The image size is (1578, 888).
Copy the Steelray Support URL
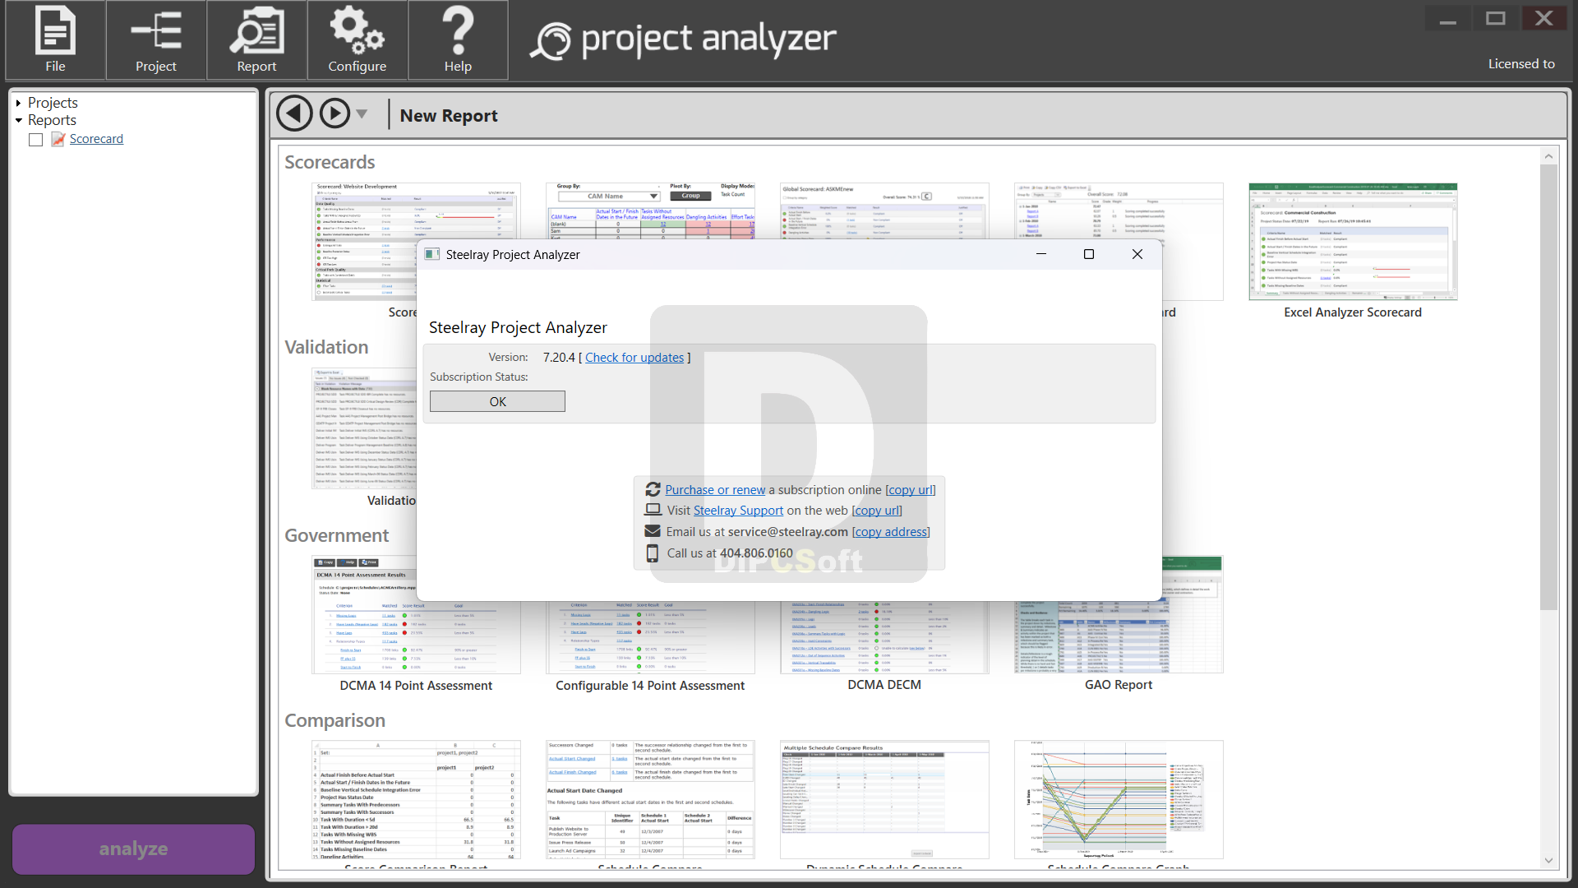click(x=877, y=511)
